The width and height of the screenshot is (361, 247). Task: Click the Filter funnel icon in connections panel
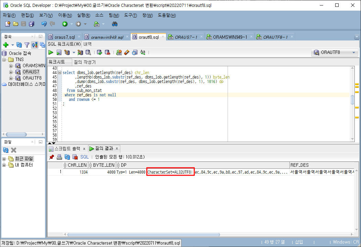[27, 45]
